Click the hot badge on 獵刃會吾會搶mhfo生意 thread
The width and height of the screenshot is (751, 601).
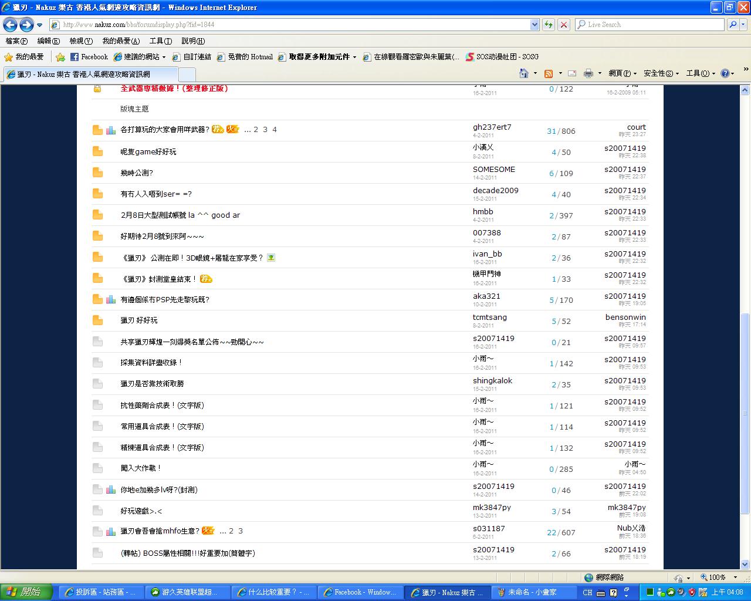208,531
